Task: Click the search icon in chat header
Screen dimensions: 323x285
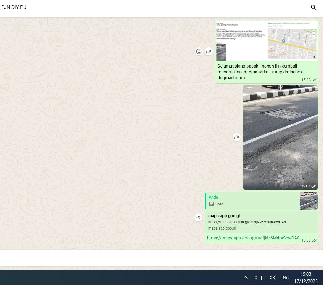Action: point(313,7)
